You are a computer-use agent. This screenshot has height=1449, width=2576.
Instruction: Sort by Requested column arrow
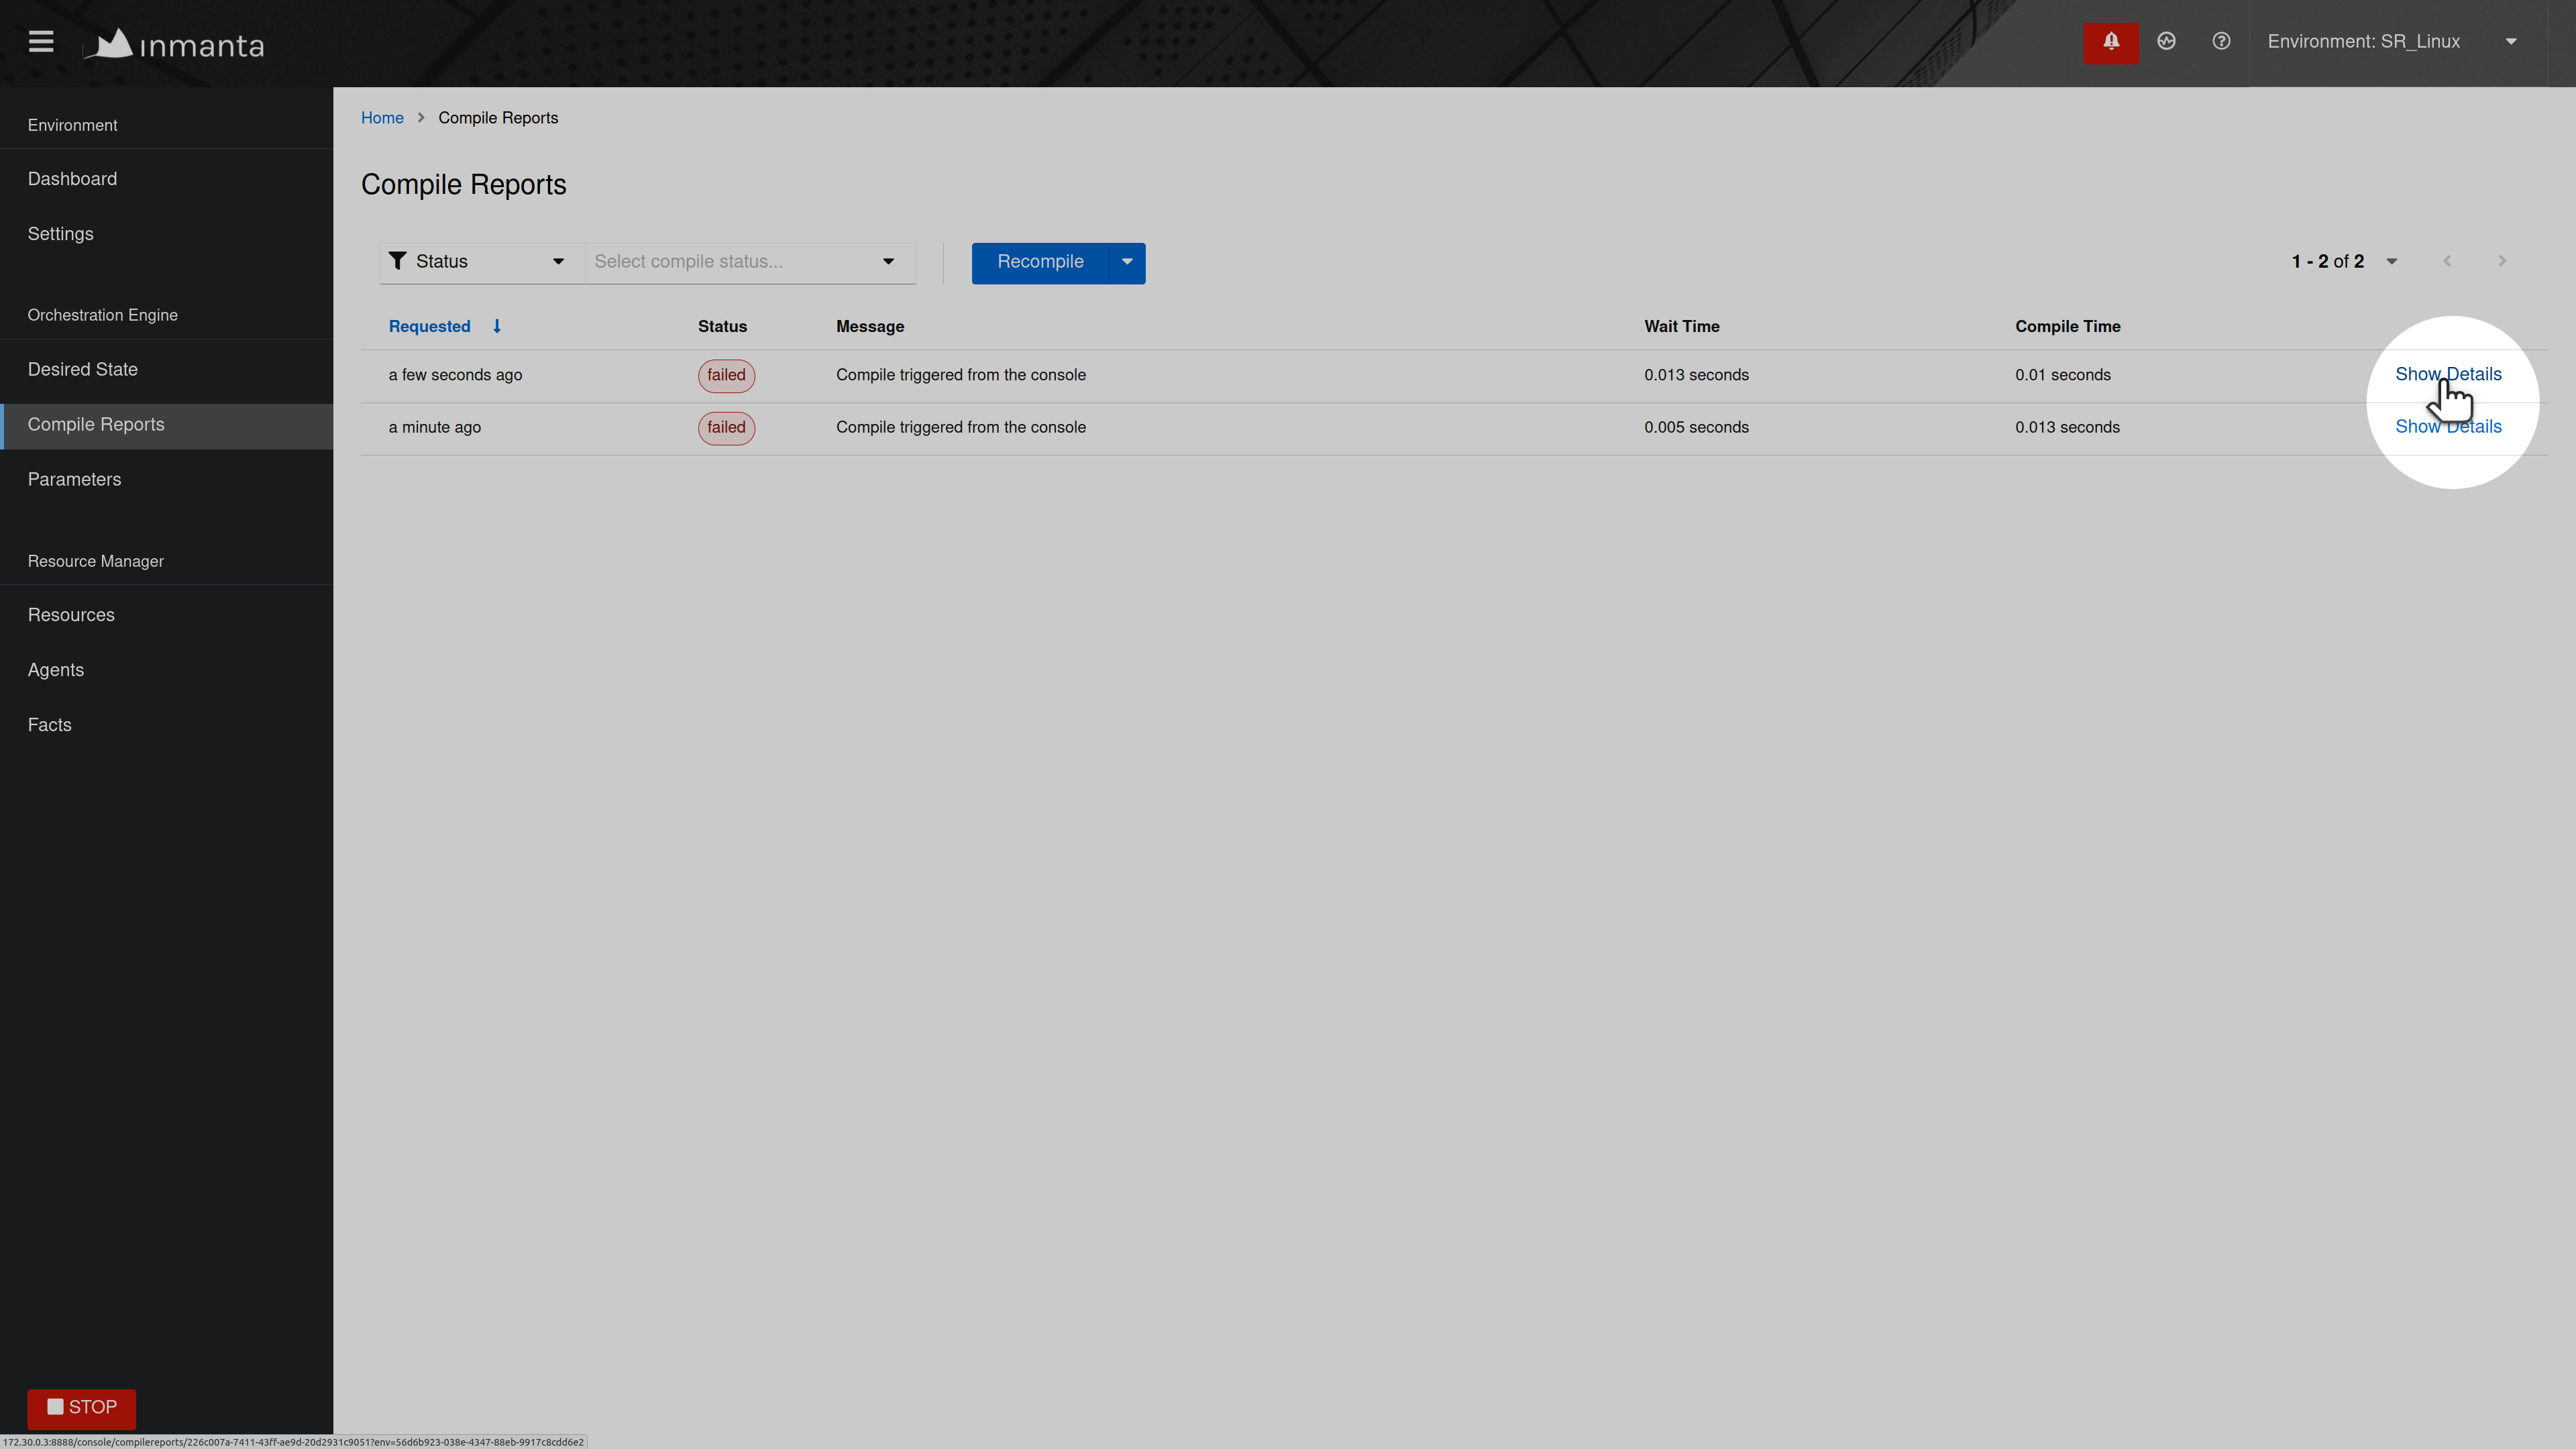pyautogui.click(x=496, y=326)
